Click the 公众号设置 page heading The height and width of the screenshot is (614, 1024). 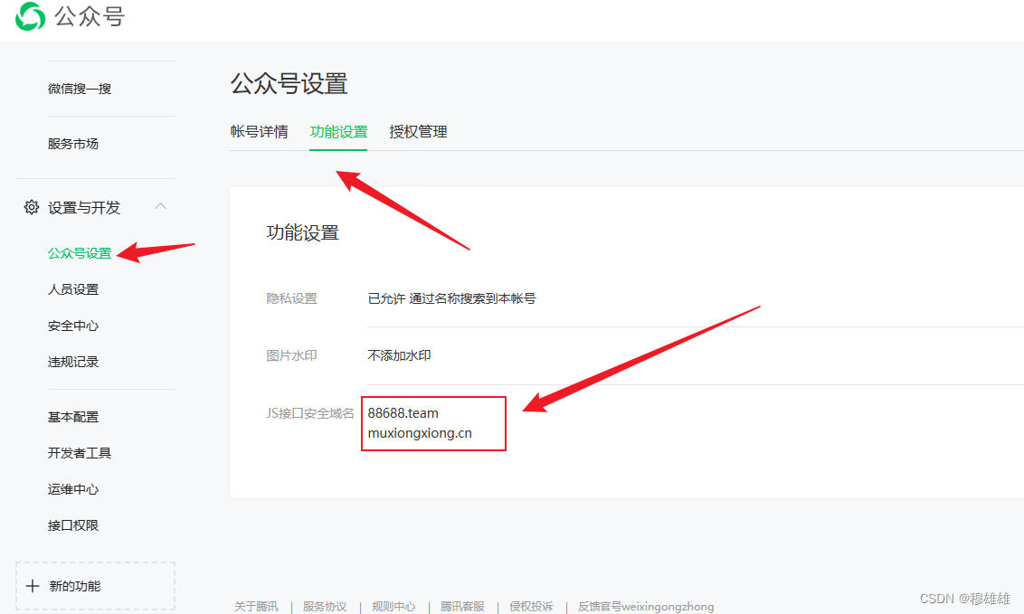coord(289,83)
